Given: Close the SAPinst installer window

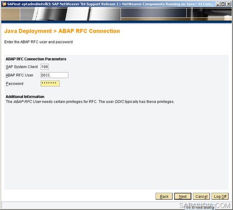Looking at the screenshot, I should pos(229,4).
